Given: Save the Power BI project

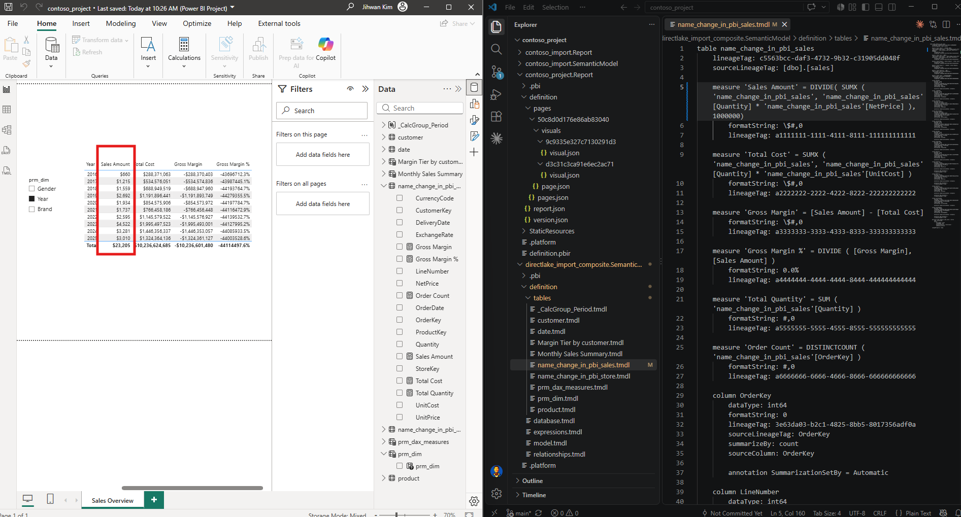Looking at the screenshot, I should click(x=8, y=7).
